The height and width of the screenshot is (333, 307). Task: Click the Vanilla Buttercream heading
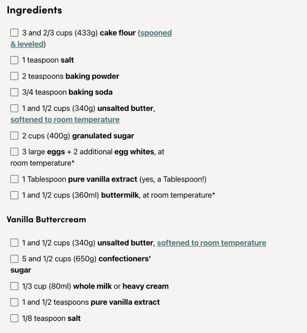point(46,220)
